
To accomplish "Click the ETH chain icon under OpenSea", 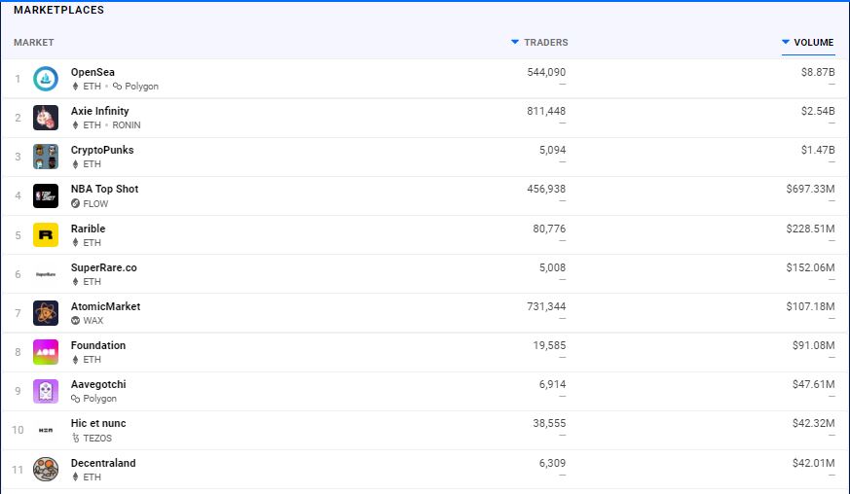I will point(75,87).
